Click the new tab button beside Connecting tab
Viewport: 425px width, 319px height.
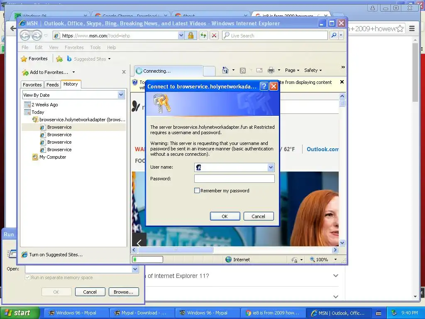(x=209, y=71)
